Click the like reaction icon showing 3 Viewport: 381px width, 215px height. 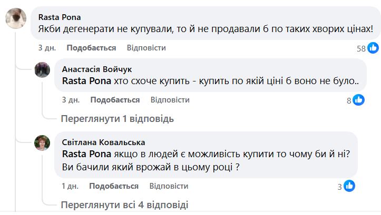(x=349, y=186)
